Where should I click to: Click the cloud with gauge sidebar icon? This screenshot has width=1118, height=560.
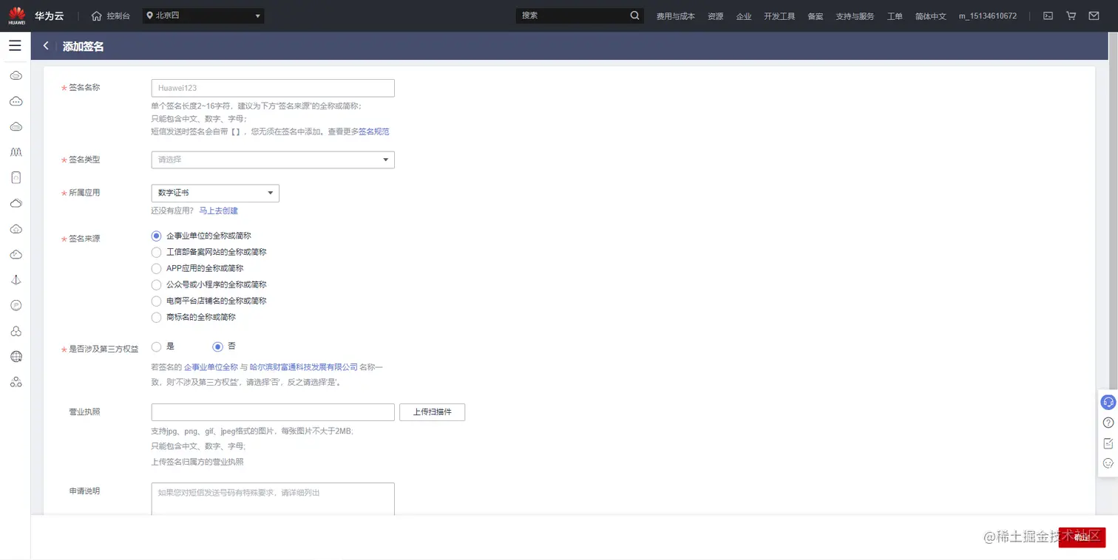coord(16,254)
